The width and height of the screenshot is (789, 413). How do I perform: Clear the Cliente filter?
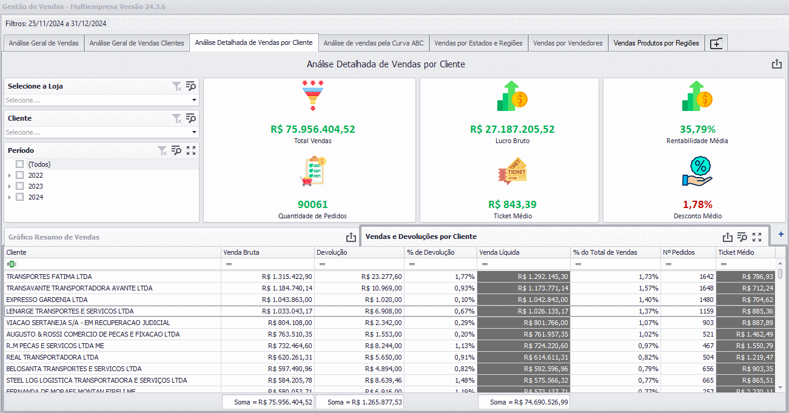pos(176,118)
